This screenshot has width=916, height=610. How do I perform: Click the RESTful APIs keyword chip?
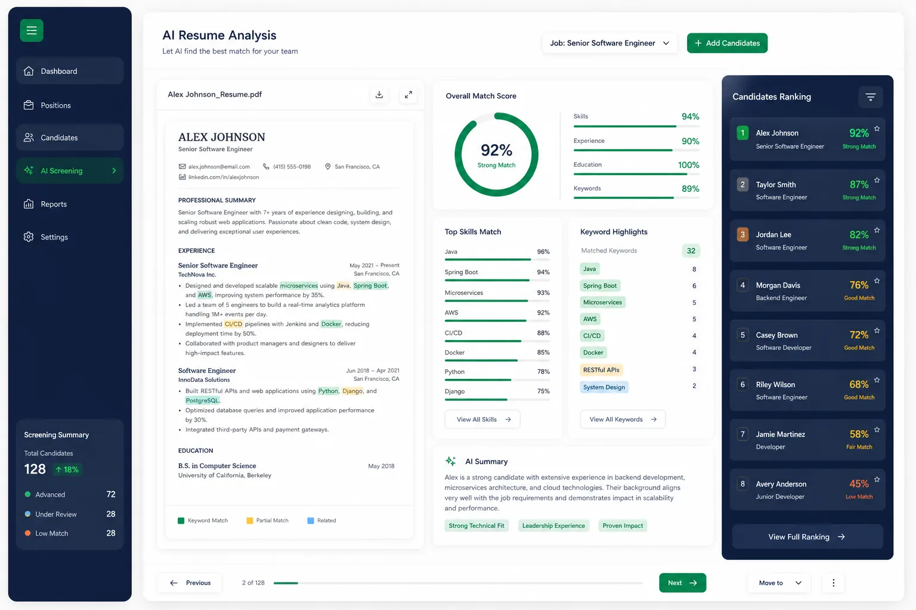click(x=601, y=370)
